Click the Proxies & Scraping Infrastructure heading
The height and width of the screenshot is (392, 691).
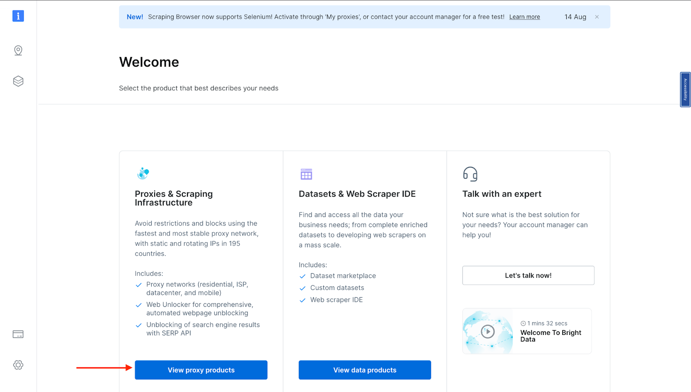tap(174, 198)
